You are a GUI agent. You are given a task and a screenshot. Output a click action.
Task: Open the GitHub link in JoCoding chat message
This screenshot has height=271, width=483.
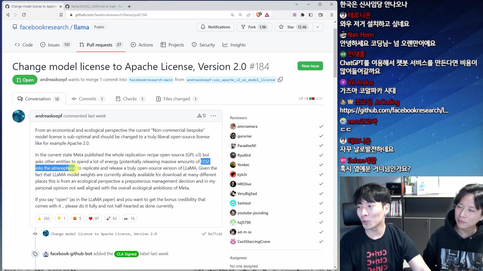click(x=394, y=110)
